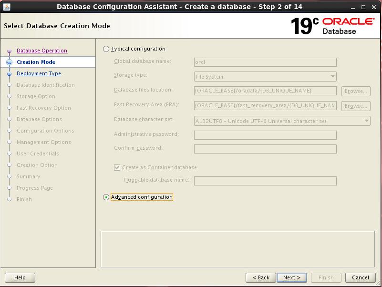This screenshot has height=287, width=382.
Task: Go back with the Back button
Action: click(x=261, y=277)
